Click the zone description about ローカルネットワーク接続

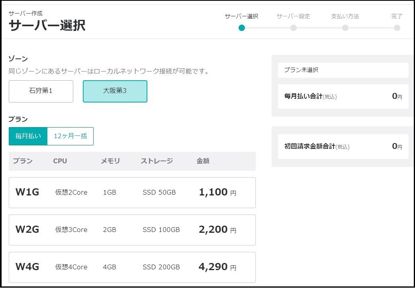coord(109,71)
